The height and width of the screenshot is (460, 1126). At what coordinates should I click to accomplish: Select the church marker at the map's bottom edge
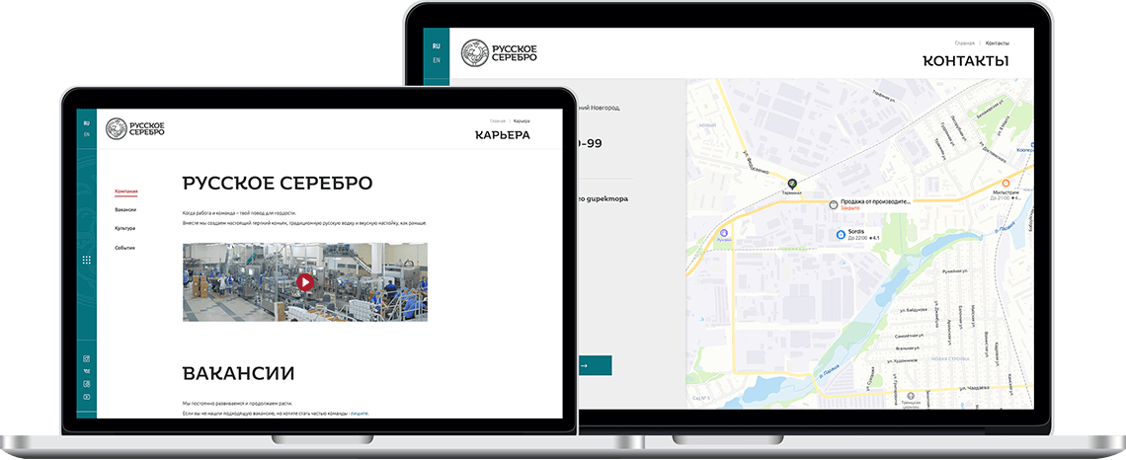click(912, 396)
